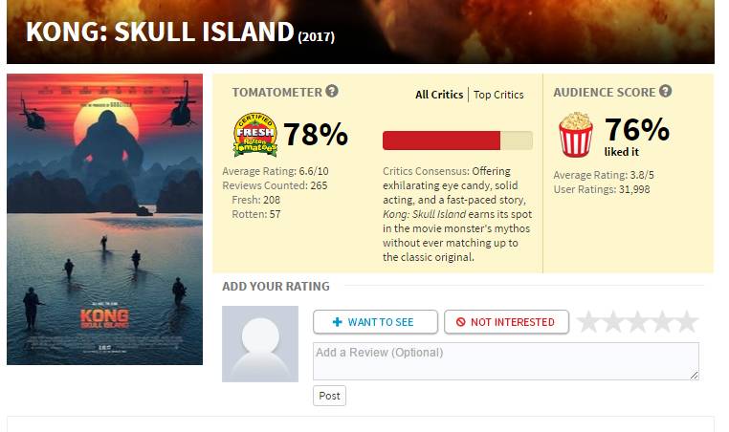This screenshot has width=729, height=432.
Task: Click the Add a Review text field
Action: pyautogui.click(x=505, y=361)
